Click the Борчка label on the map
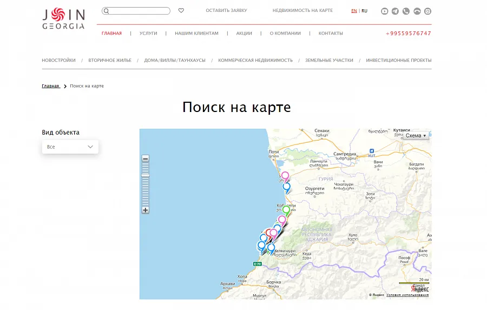Image resolution: width=487 pixels, height=310 pixels. click(274, 282)
